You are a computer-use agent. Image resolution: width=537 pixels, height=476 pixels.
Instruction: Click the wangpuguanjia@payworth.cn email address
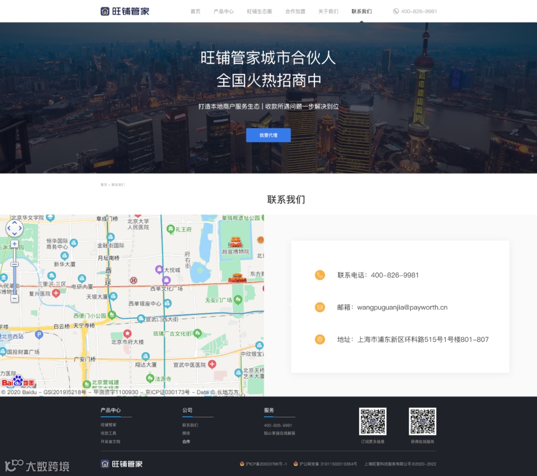pyautogui.click(x=402, y=307)
